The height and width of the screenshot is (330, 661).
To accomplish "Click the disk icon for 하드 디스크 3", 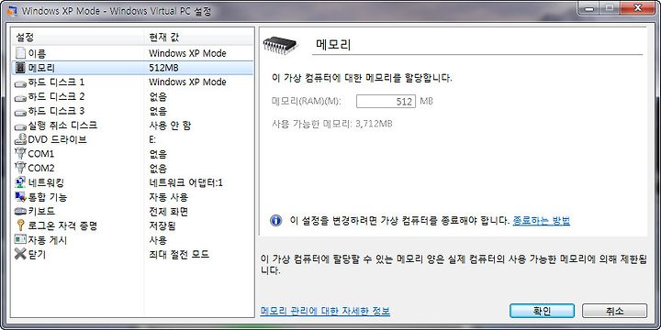I will 20,112.
